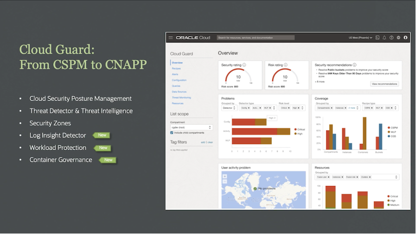This screenshot has width=416, height=234.
Task: Toggle the Medium legend in Resources chart
Action: point(393,205)
